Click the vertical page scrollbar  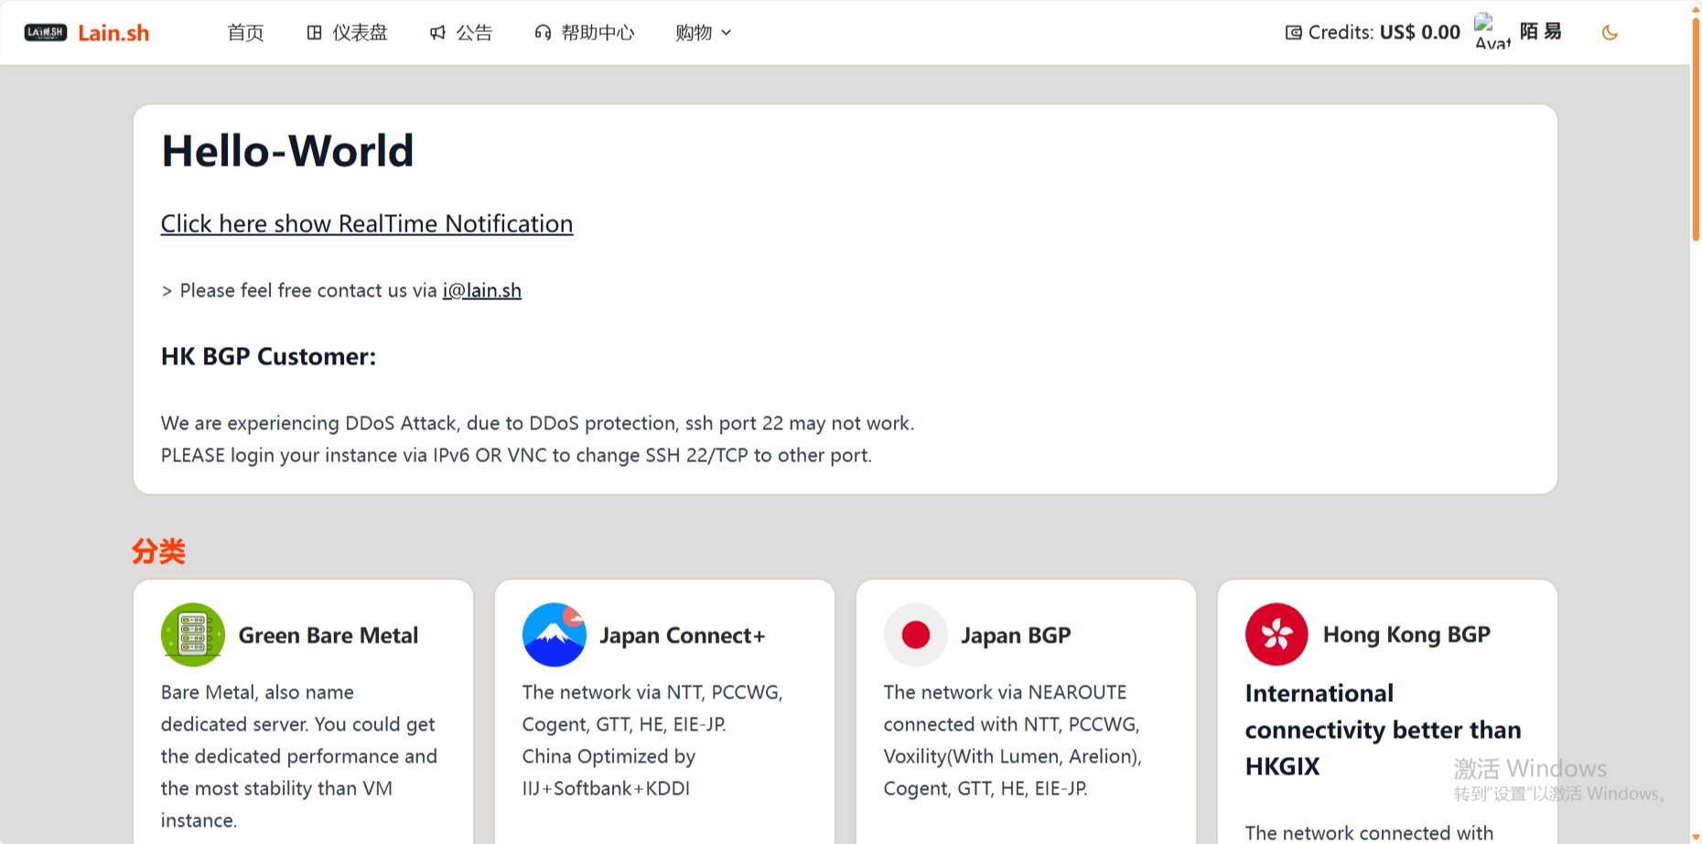1695,128
